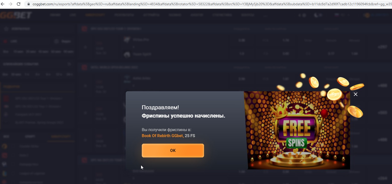
Task: Click the GG.BET logo in the header
Action: 16,15
